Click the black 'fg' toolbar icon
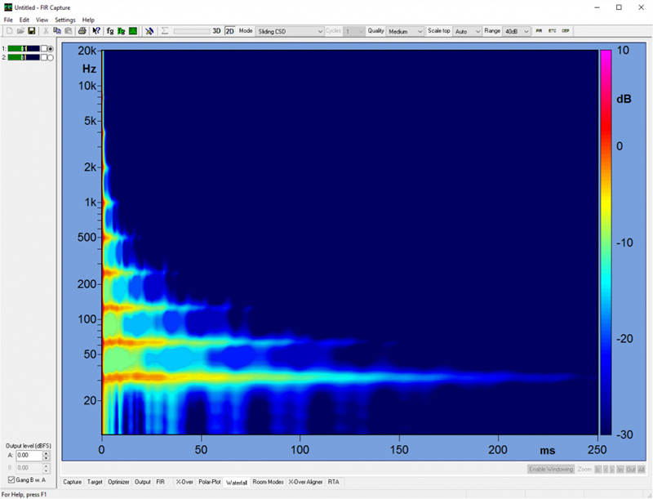 click(x=110, y=31)
